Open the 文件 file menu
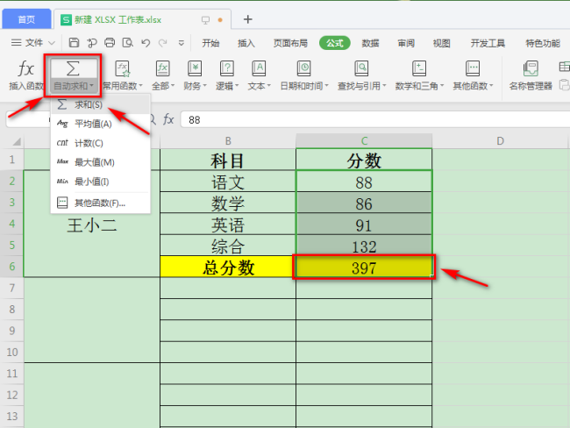 pos(32,43)
